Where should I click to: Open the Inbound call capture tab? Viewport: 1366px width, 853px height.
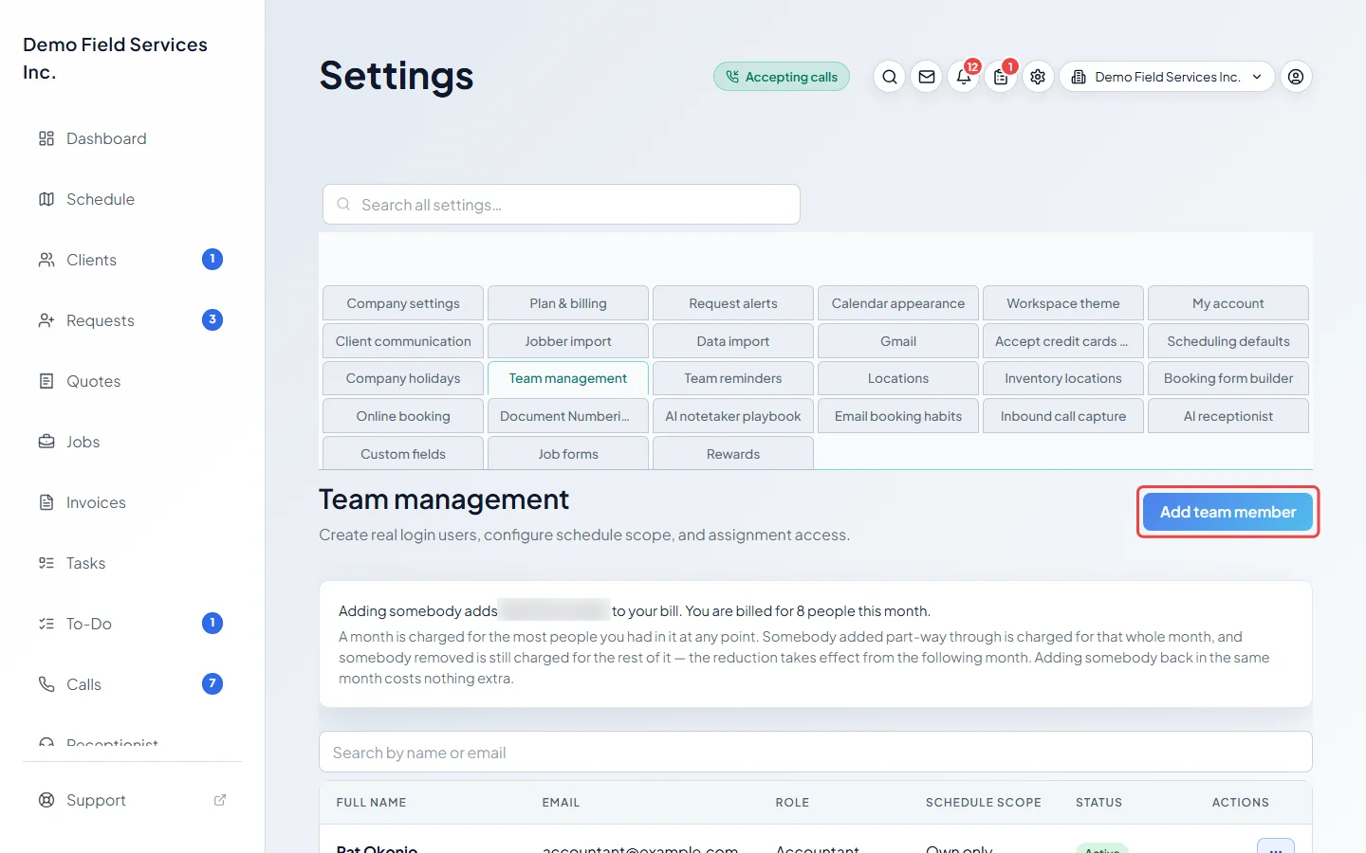(1063, 416)
